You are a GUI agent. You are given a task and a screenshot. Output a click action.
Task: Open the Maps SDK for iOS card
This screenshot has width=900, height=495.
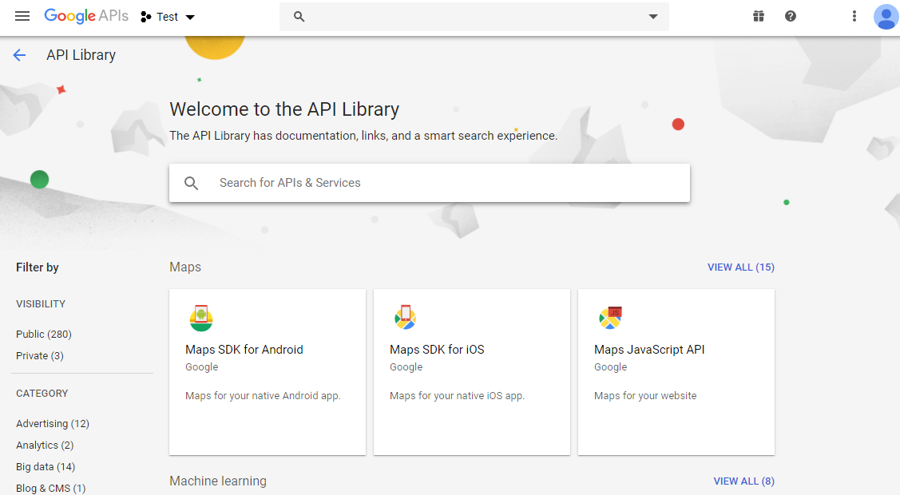472,372
